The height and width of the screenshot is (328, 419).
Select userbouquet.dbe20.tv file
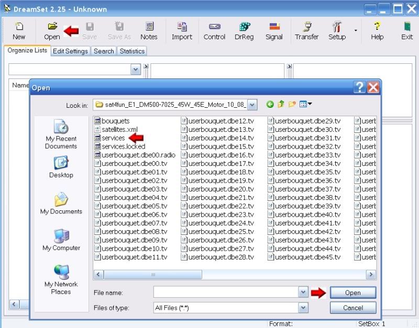(217, 189)
